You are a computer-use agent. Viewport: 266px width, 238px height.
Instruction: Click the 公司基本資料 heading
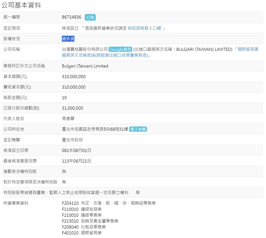21,5
